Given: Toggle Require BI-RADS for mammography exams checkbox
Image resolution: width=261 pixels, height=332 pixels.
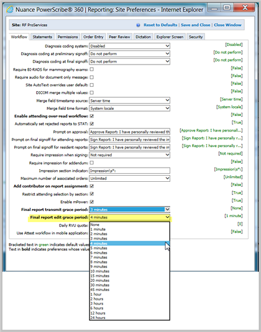Looking at the screenshot, I should pos(91,70).
